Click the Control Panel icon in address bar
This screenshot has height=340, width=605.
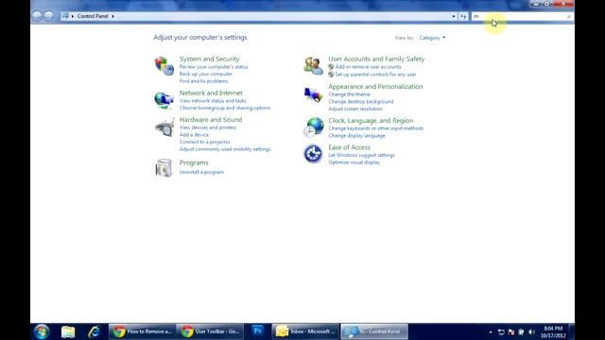coord(65,16)
